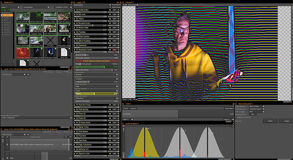The height and width of the screenshot is (160, 293).
Task: Click the magnifier icon in Layer 2 Src header
Action: point(1,129)
